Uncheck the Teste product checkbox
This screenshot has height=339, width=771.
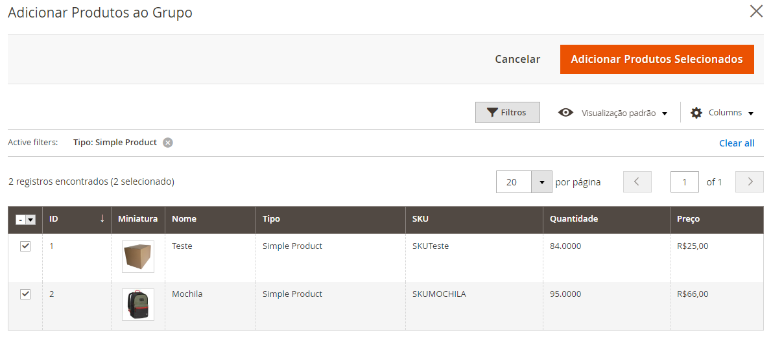[x=25, y=246]
